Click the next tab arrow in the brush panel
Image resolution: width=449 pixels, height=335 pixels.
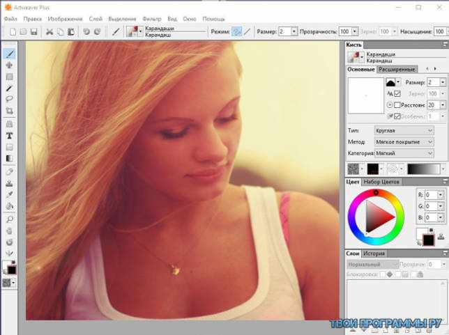tap(435, 69)
